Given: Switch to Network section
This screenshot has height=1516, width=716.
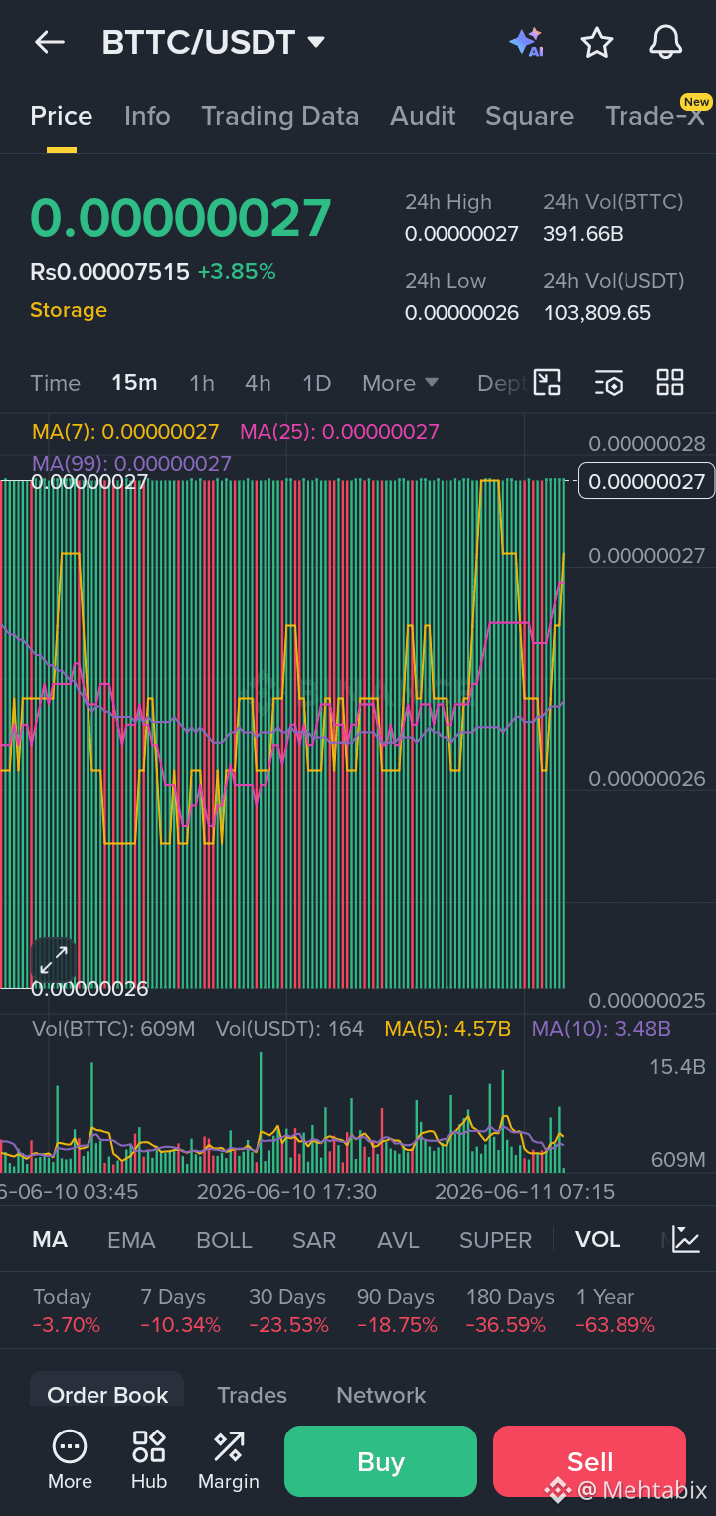Looking at the screenshot, I should point(381,1395).
